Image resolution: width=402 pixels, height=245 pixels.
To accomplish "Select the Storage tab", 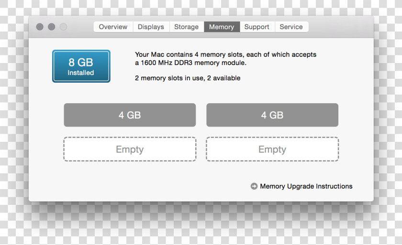I will coord(186,27).
